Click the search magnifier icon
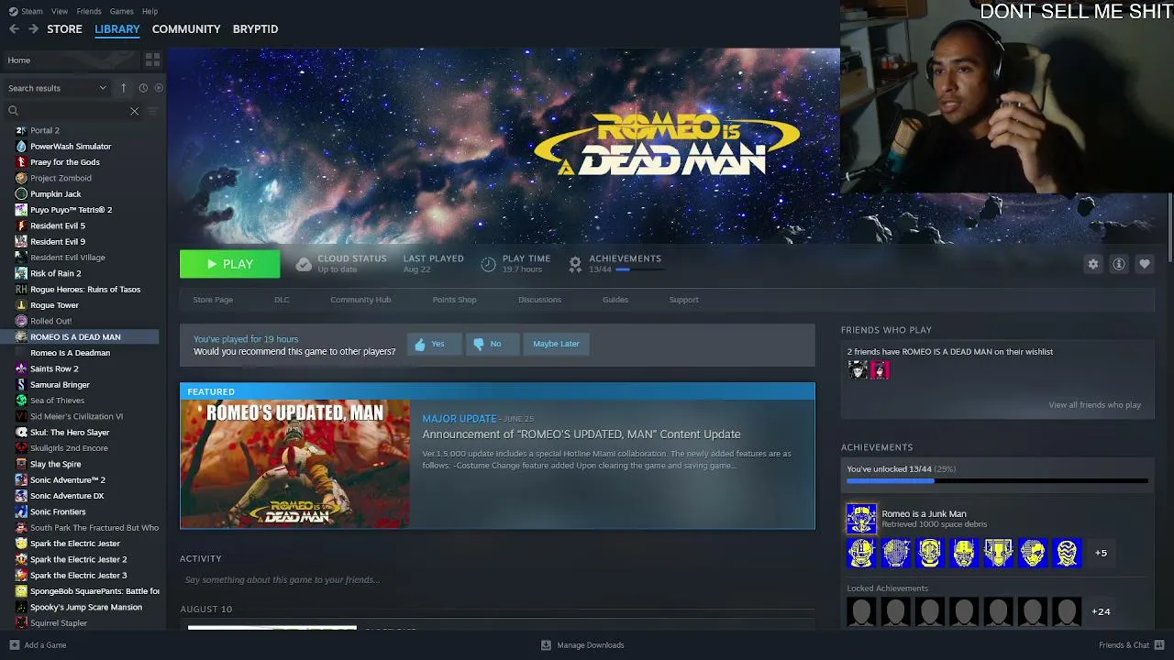The width and height of the screenshot is (1174, 660). (x=13, y=111)
